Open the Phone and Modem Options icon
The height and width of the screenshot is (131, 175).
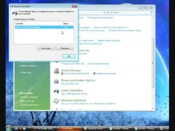(x=57, y=81)
